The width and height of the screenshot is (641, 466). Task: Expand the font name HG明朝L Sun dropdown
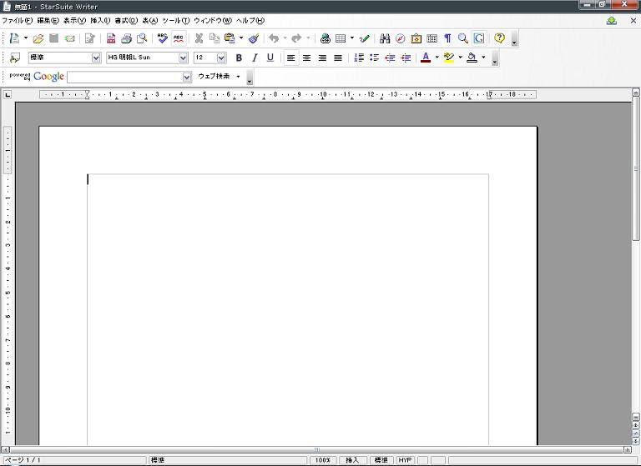tap(183, 58)
